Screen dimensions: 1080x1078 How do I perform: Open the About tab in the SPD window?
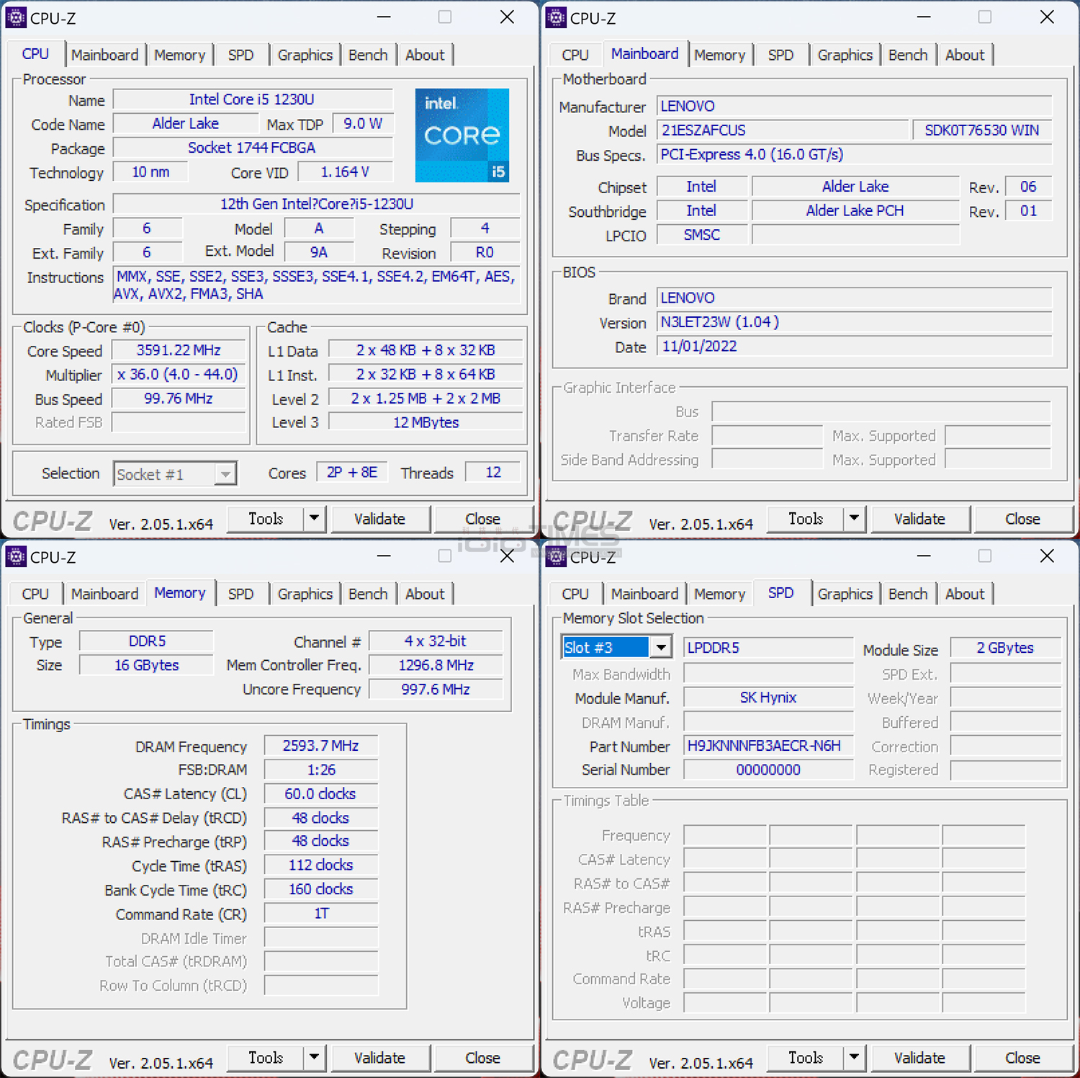[965, 594]
